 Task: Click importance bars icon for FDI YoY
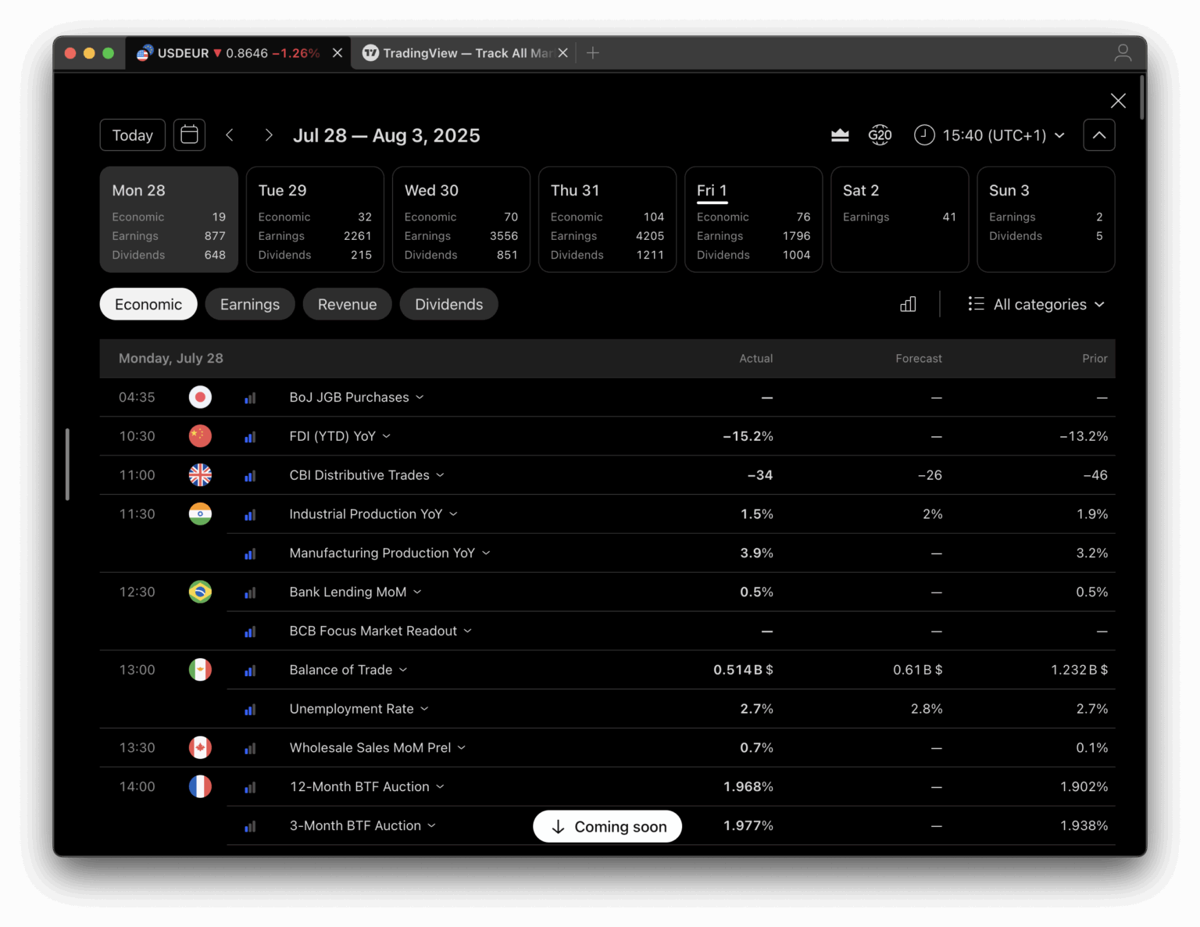pos(250,437)
